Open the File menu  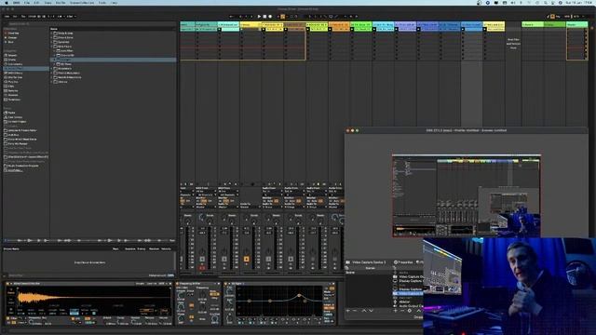27,3
